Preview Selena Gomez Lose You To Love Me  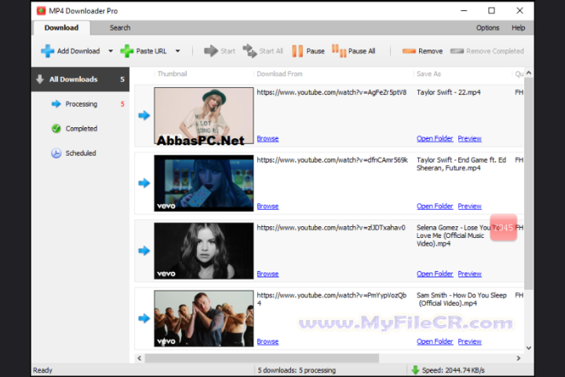pyautogui.click(x=469, y=274)
